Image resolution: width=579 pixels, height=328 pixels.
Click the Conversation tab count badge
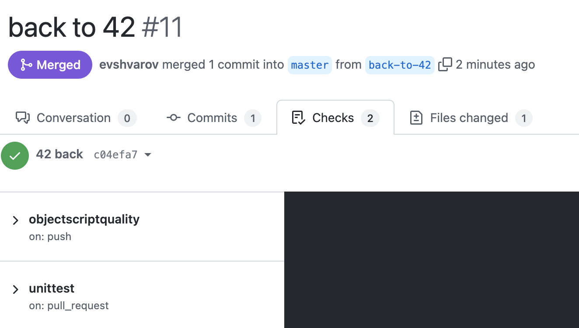pyautogui.click(x=127, y=118)
